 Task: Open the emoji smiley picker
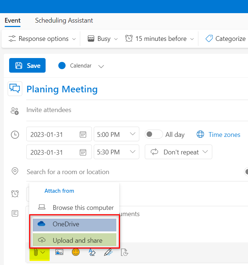[x=75, y=252]
